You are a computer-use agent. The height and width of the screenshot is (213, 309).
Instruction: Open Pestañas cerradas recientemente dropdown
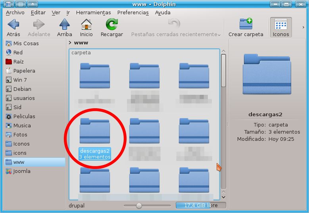(176, 28)
